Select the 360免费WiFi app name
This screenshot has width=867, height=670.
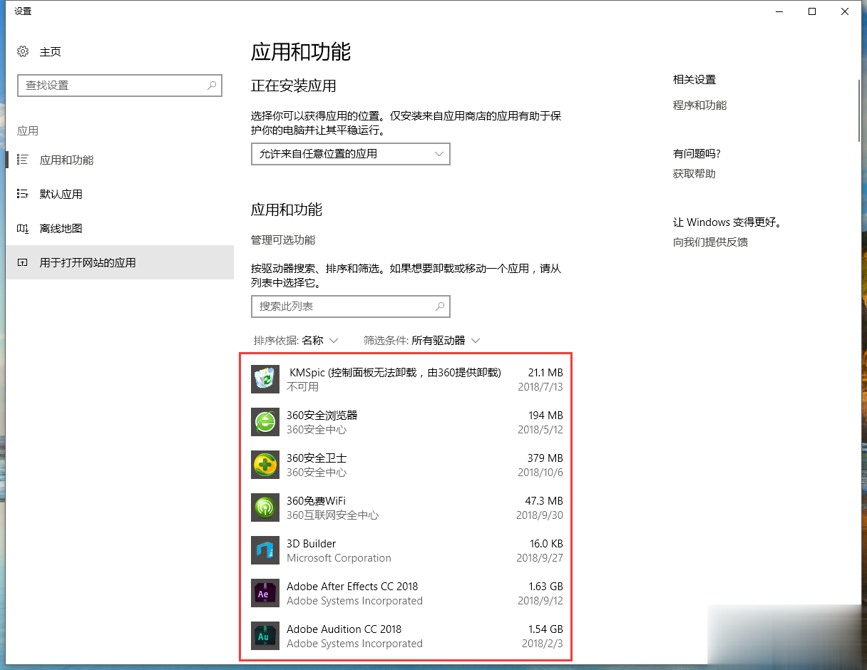coord(316,501)
